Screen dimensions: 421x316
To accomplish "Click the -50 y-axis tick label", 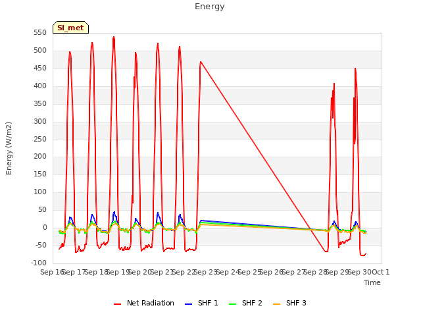I will click(41, 245).
